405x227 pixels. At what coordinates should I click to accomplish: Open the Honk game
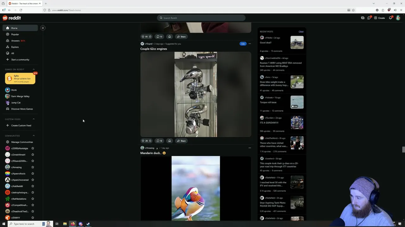pos(14,90)
